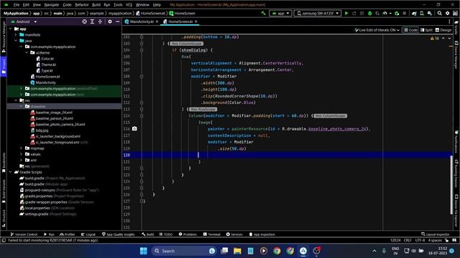Click Collapse All icon in Project panel
The image size is (460, 258).
pos(100,21)
